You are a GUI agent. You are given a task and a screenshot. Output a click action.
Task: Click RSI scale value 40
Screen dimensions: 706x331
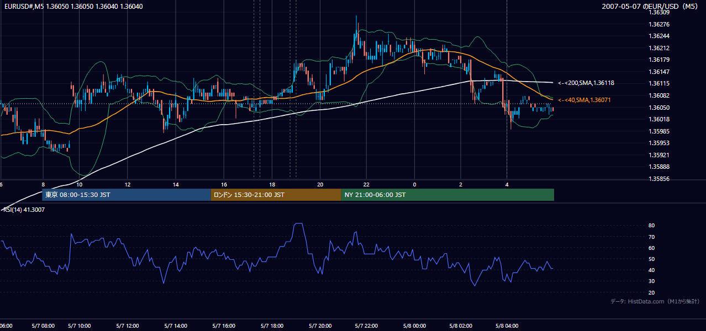(652, 270)
